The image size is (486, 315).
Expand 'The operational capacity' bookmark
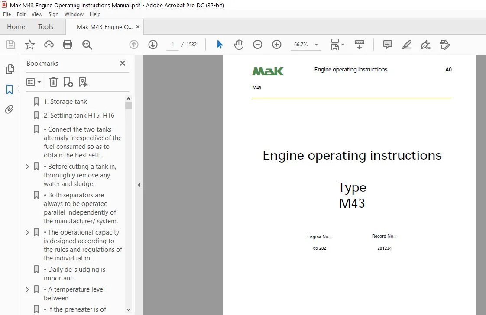click(27, 232)
